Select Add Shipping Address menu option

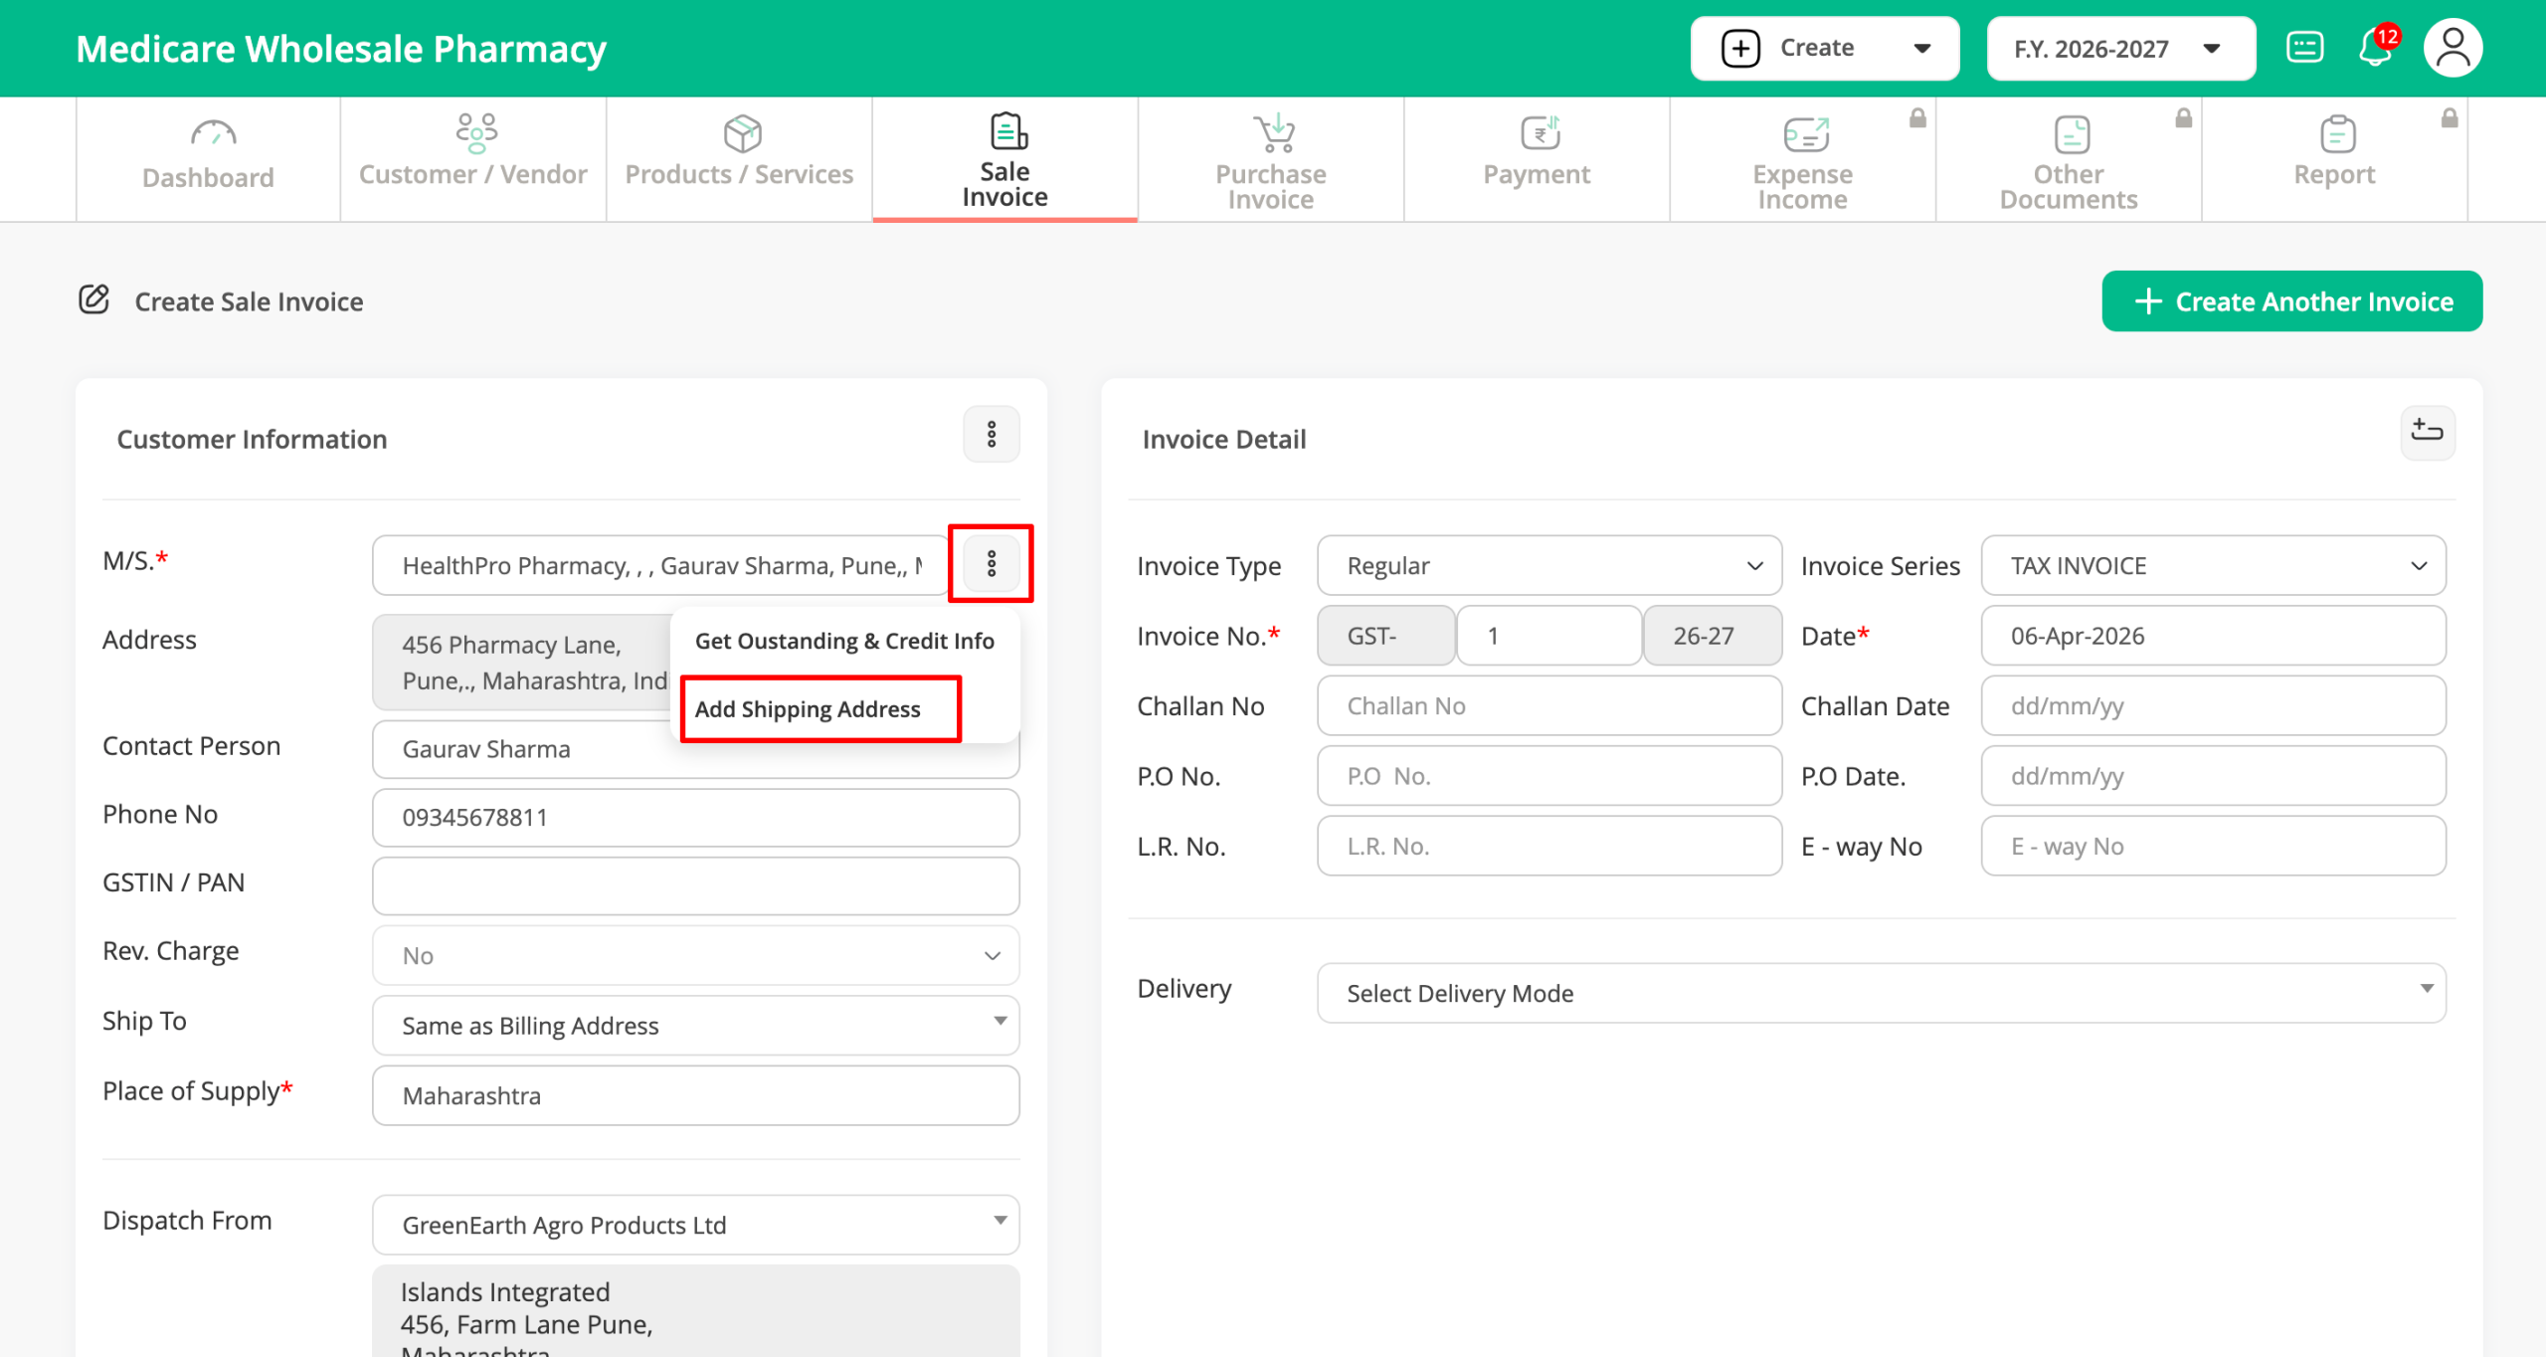(x=808, y=708)
